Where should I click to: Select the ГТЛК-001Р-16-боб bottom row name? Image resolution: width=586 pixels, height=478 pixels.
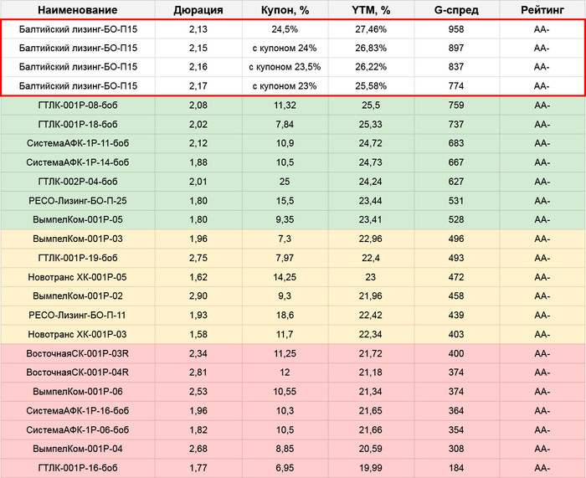click(x=78, y=467)
